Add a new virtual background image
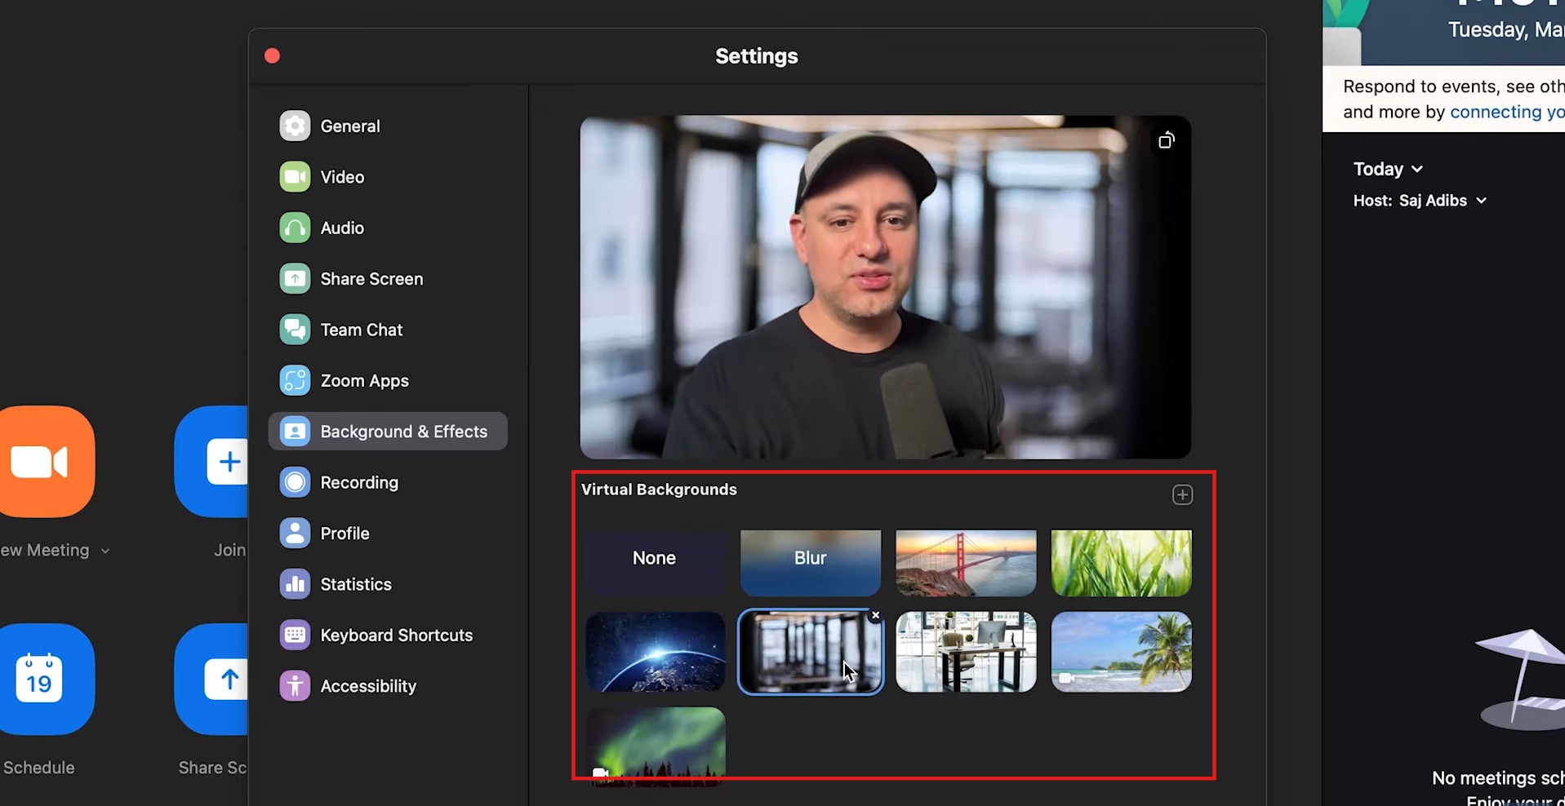 (1182, 494)
